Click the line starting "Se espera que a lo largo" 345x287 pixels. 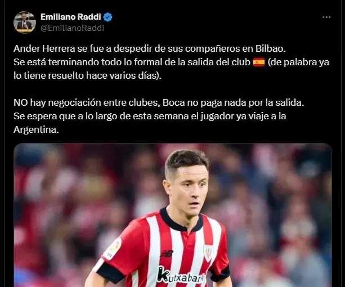pos(150,116)
